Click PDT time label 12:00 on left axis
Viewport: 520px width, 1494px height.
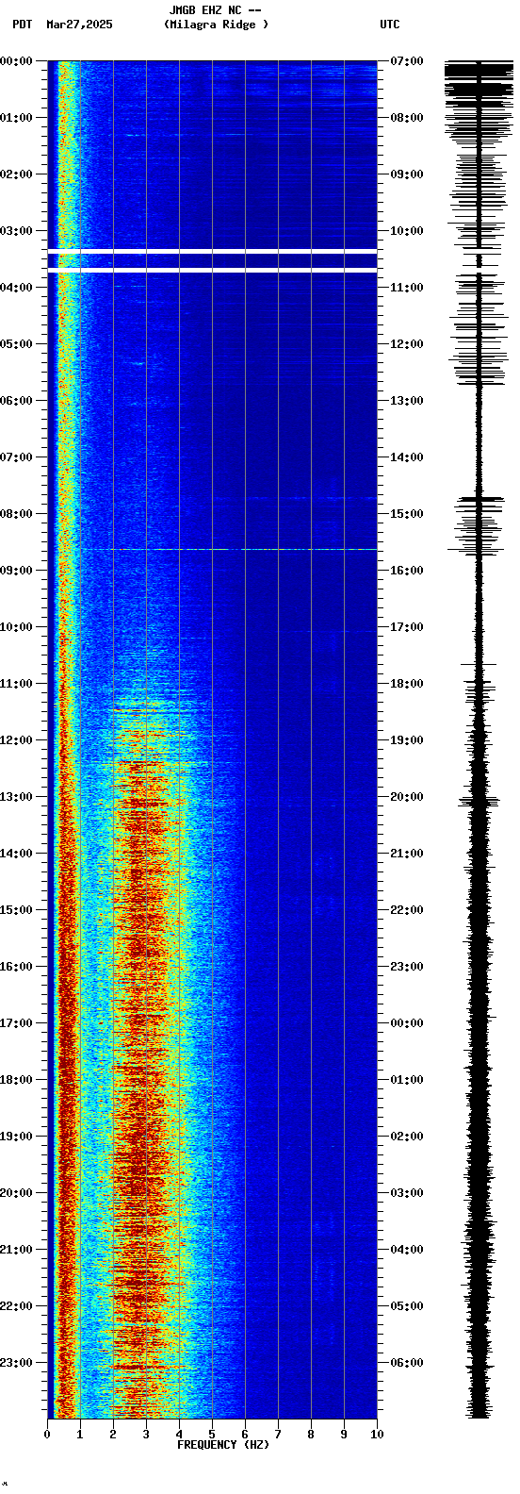(16, 740)
